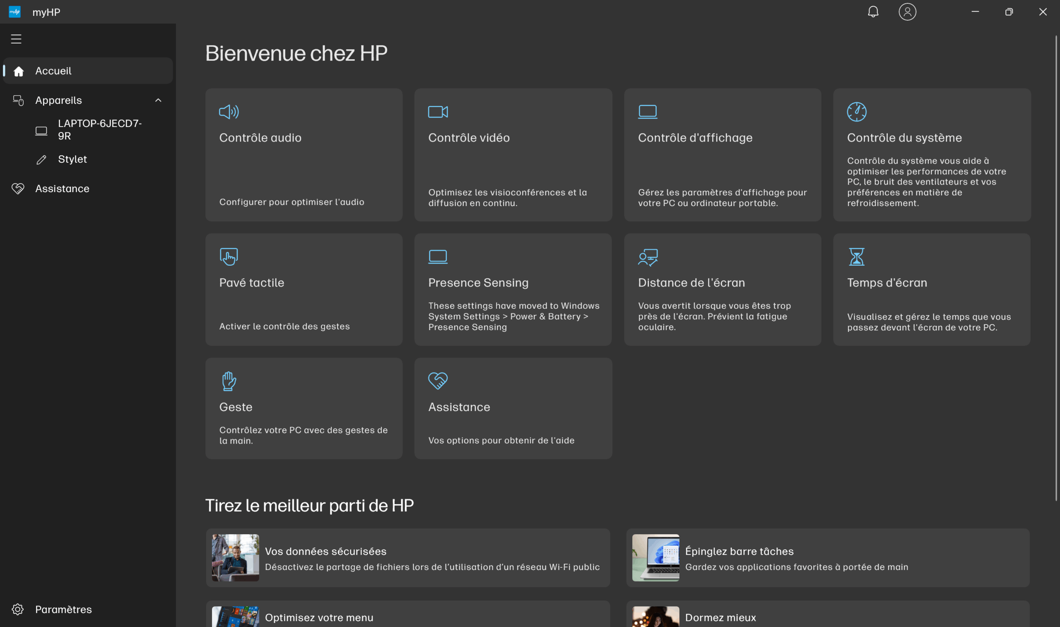Open the Contrôle d'affichage card
The image size is (1060, 627).
coord(722,155)
